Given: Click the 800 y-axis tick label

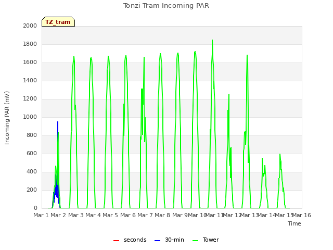Looking at the screenshot, I should click(x=32, y=135).
